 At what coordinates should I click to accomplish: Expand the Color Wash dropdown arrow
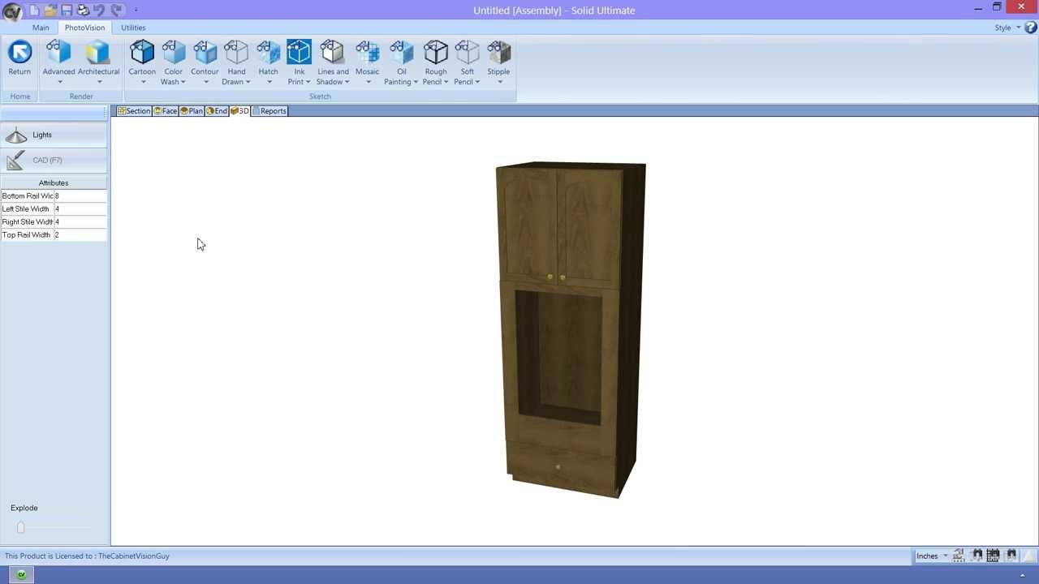pyautogui.click(x=183, y=82)
